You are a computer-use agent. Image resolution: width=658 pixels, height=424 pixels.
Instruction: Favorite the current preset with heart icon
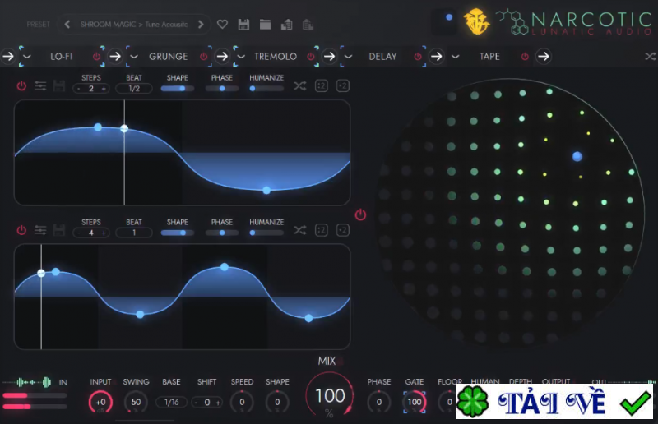pyautogui.click(x=222, y=25)
